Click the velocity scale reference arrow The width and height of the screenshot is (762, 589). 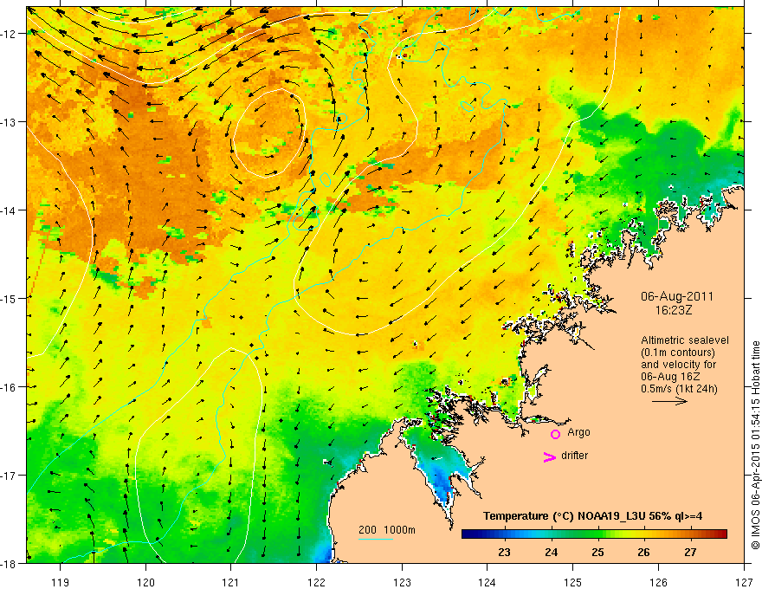click(669, 401)
